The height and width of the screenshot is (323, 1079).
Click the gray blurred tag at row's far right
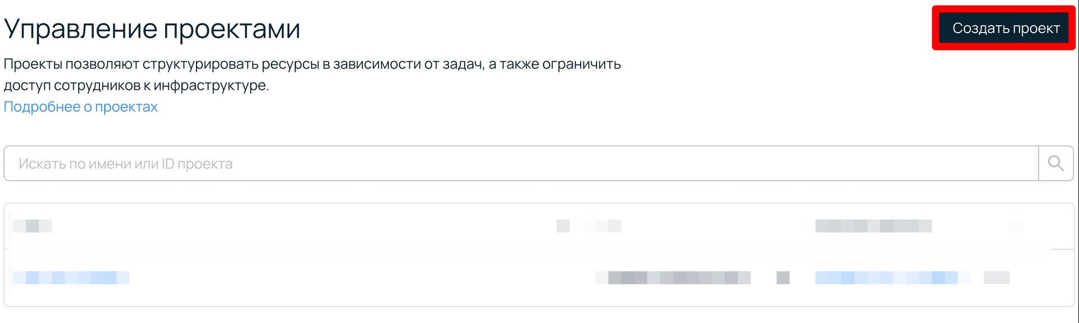(996, 277)
